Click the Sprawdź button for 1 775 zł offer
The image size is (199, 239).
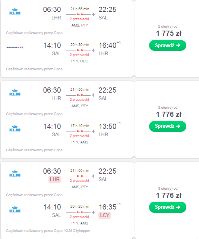point(167,45)
